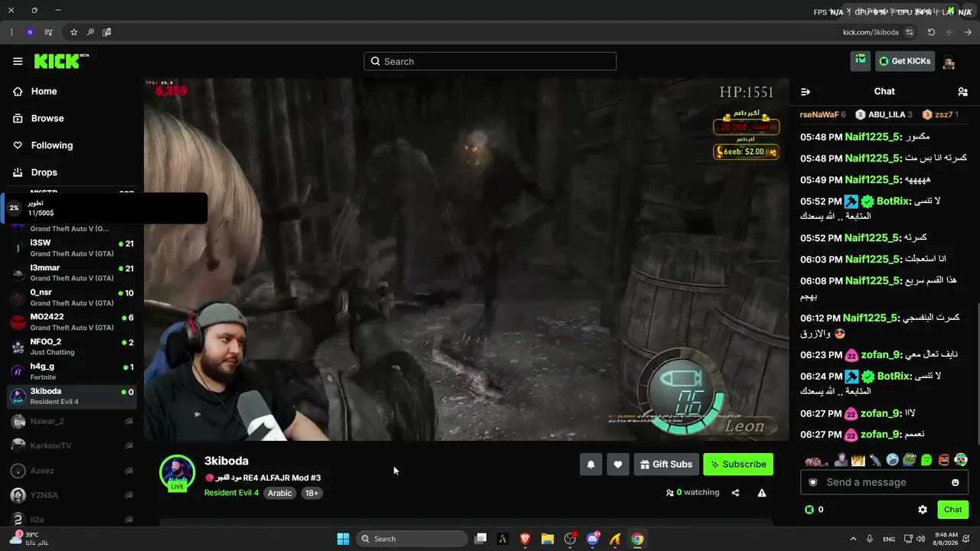
Task: Open Brave browser from taskbar
Action: 525,539
